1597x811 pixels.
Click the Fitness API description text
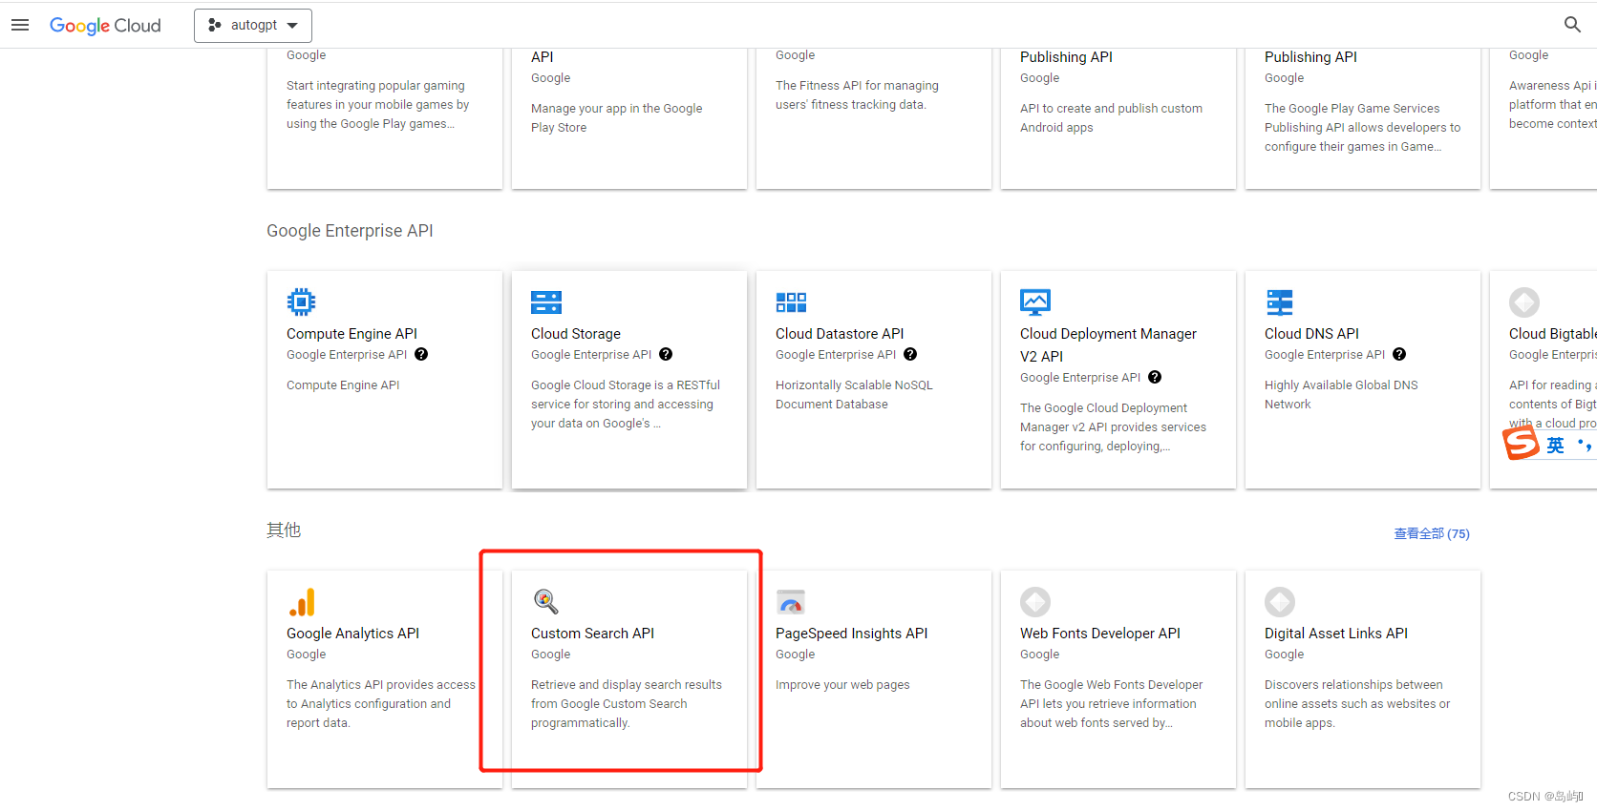click(857, 95)
